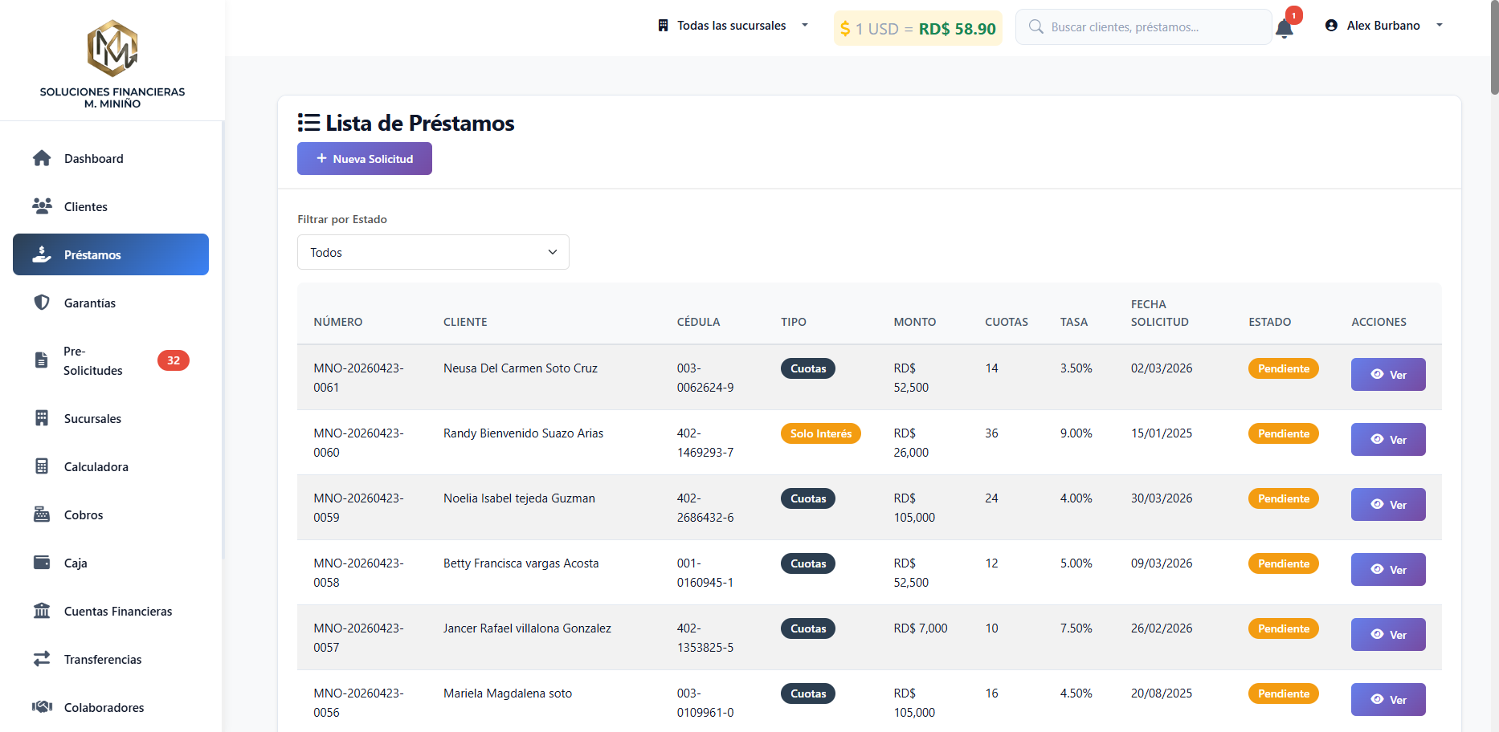Go to Pre-Solicitudes menu item
This screenshot has height=732, width=1499.
(x=111, y=361)
